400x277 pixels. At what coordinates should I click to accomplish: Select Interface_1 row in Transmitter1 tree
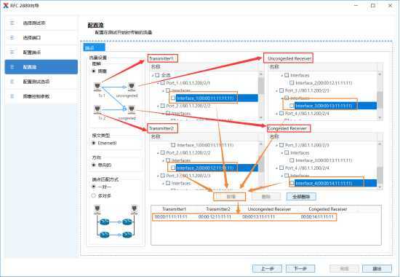[217, 98]
